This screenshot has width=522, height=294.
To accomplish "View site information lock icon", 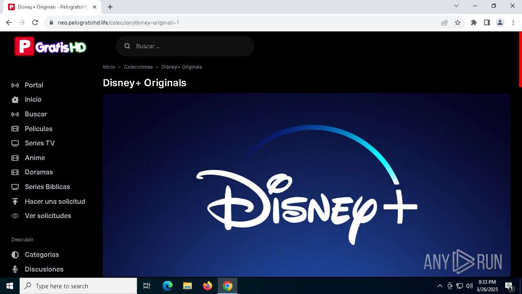I will pyautogui.click(x=51, y=22).
